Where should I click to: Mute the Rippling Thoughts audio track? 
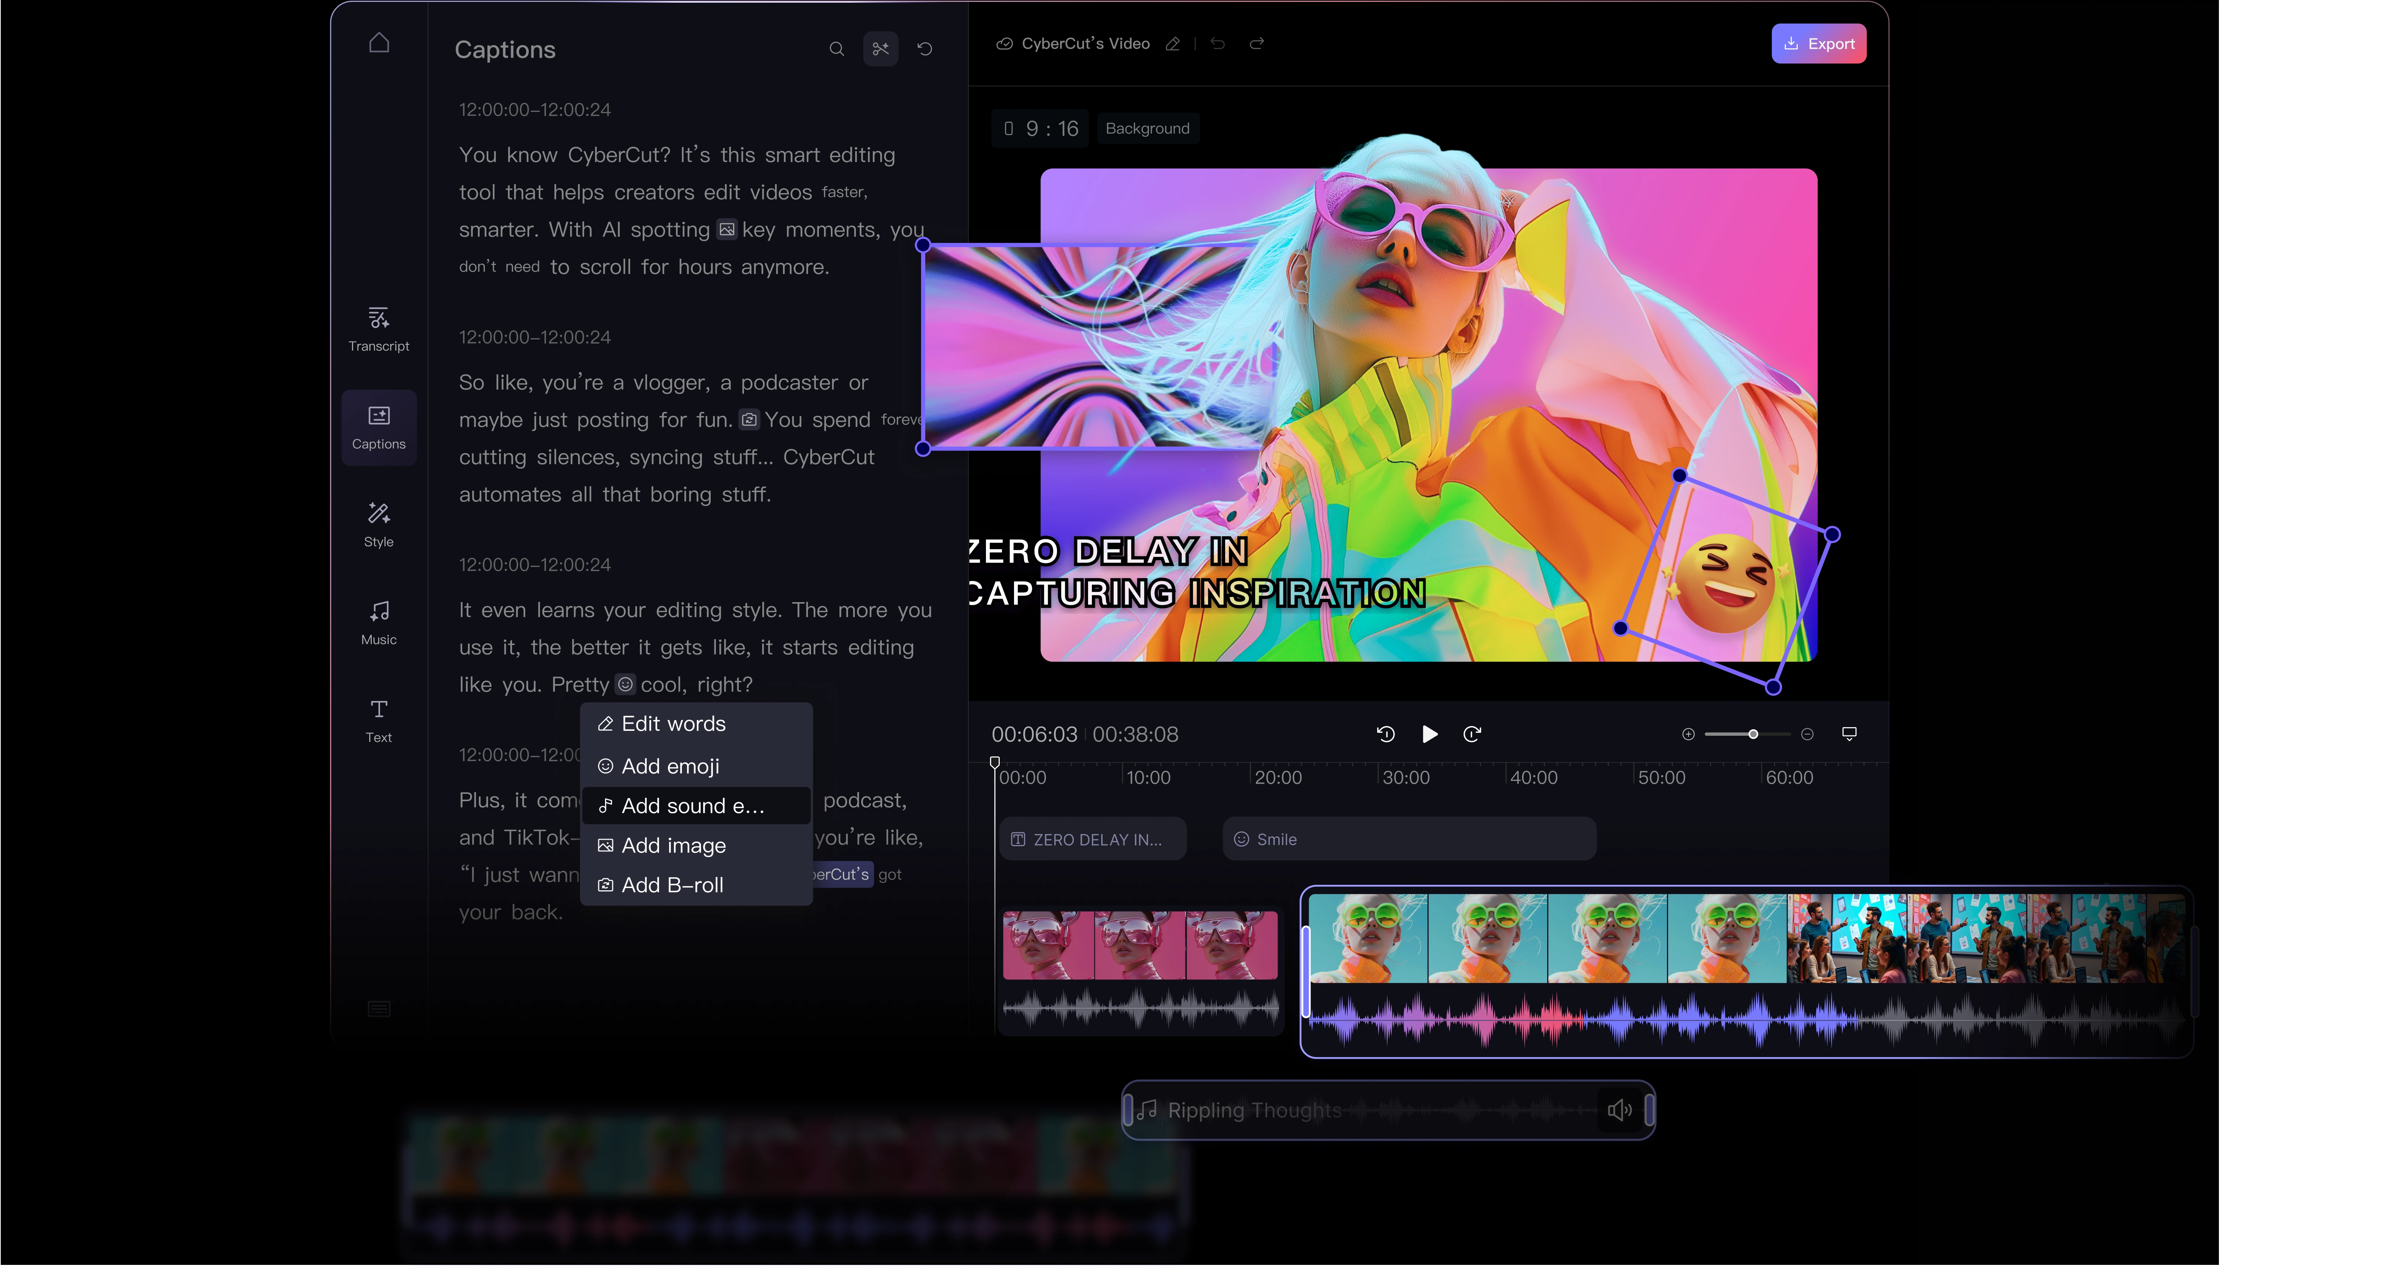coord(1619,1110)
